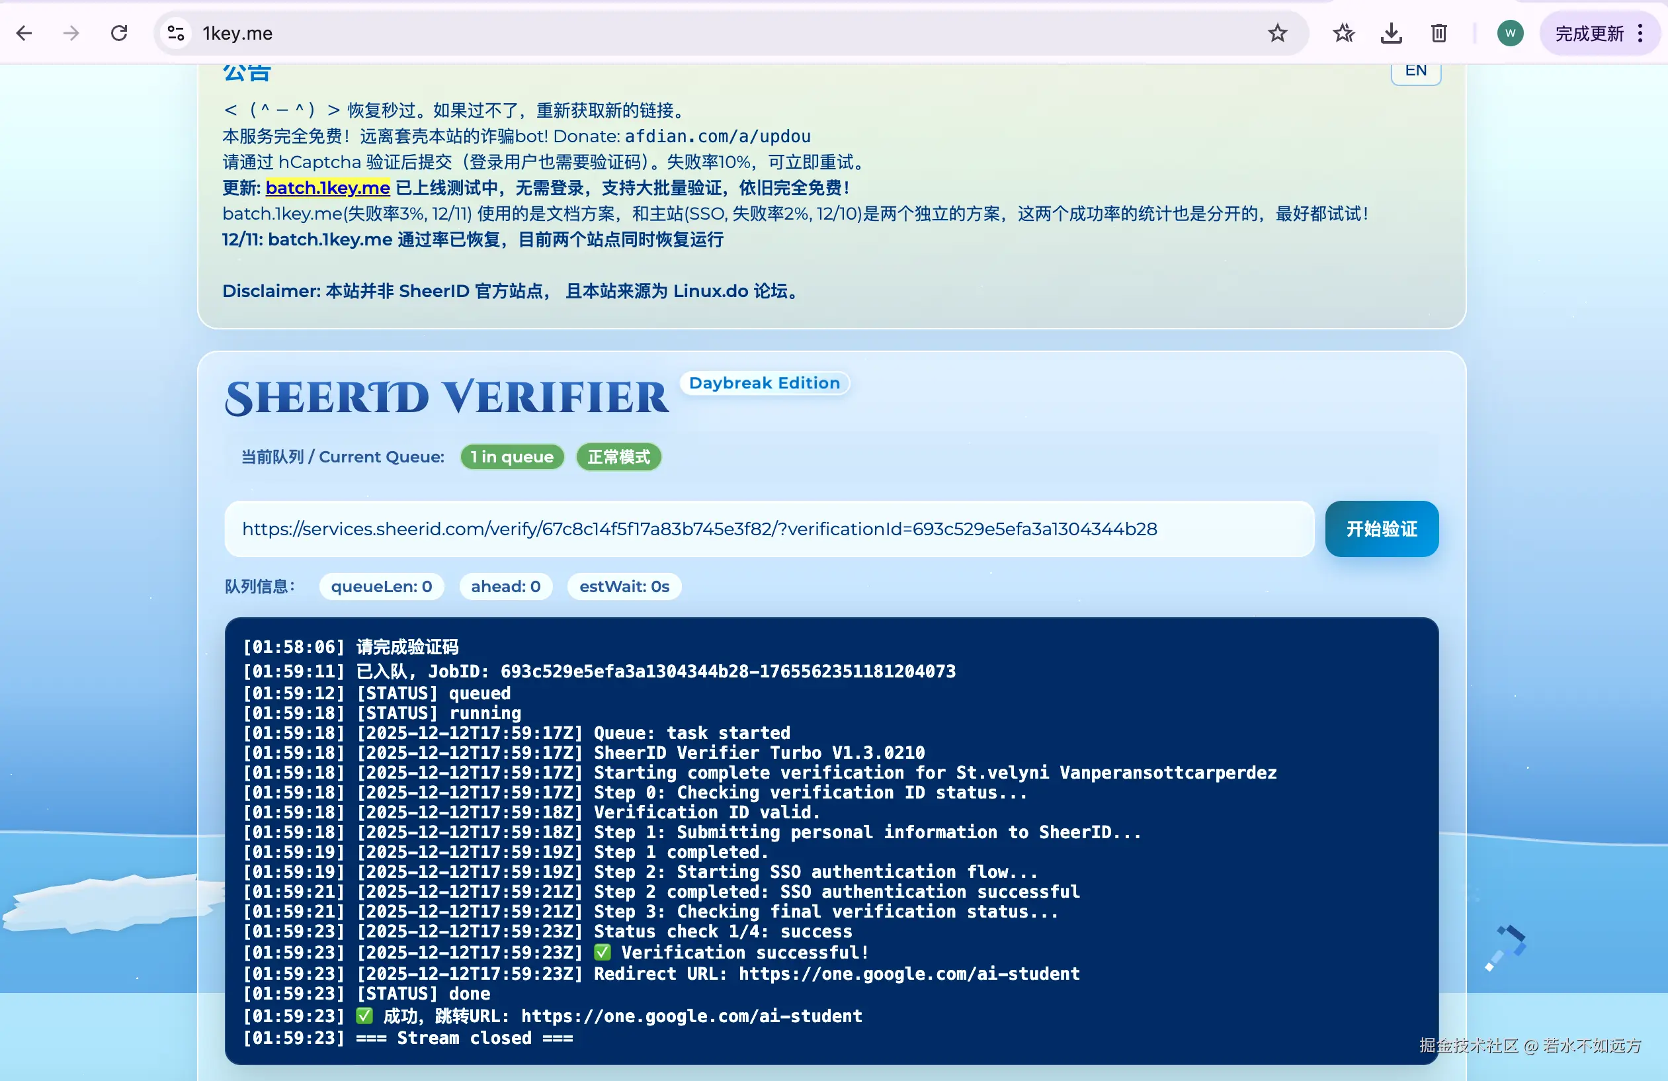Open the downloads tray icon
Viewport: 1668px width, 1081px height.
[x=1390, y=33]
